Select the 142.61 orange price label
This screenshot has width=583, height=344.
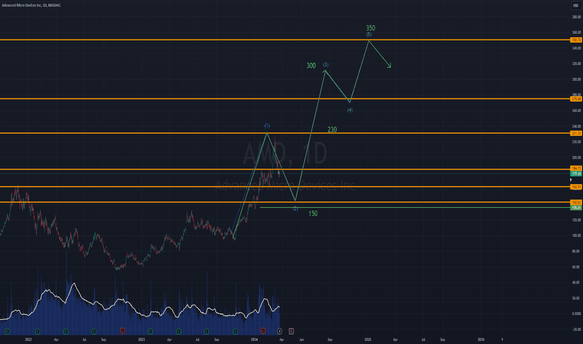point(576,202)
